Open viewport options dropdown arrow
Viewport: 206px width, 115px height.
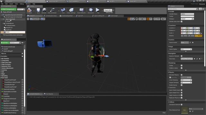coord(28,19)
